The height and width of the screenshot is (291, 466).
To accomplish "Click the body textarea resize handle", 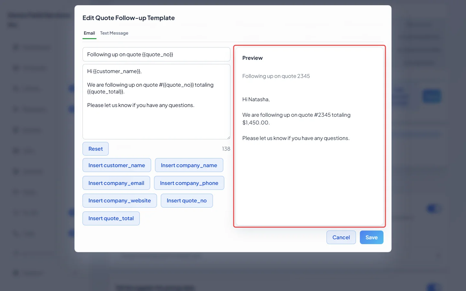I will point(228,137).
